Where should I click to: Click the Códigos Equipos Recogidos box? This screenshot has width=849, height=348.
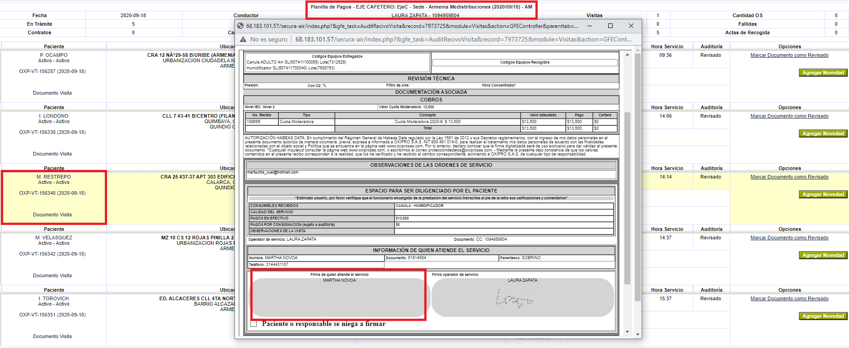point(525,63)
